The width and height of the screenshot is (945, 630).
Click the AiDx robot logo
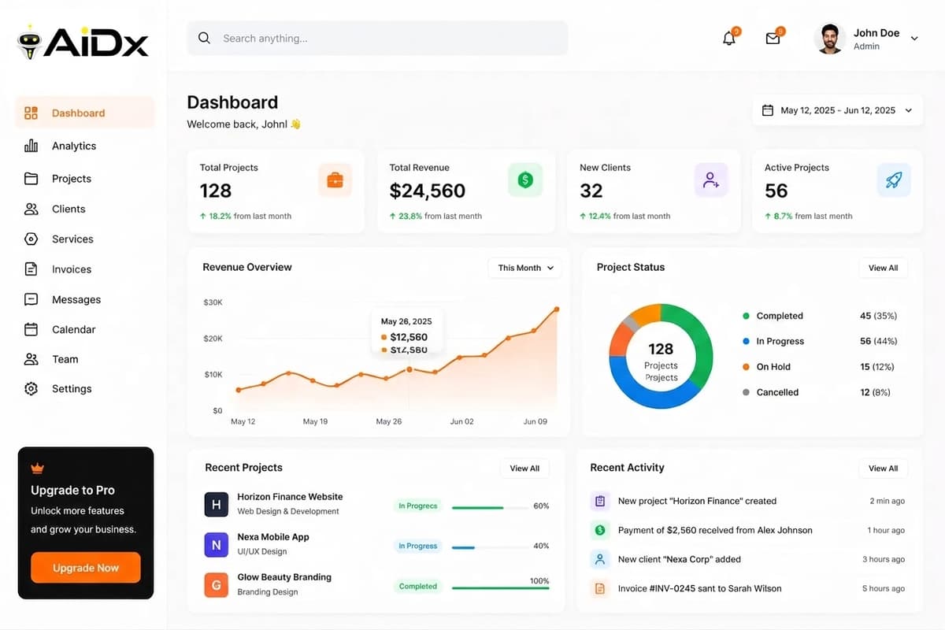click(x=30, y=43)
